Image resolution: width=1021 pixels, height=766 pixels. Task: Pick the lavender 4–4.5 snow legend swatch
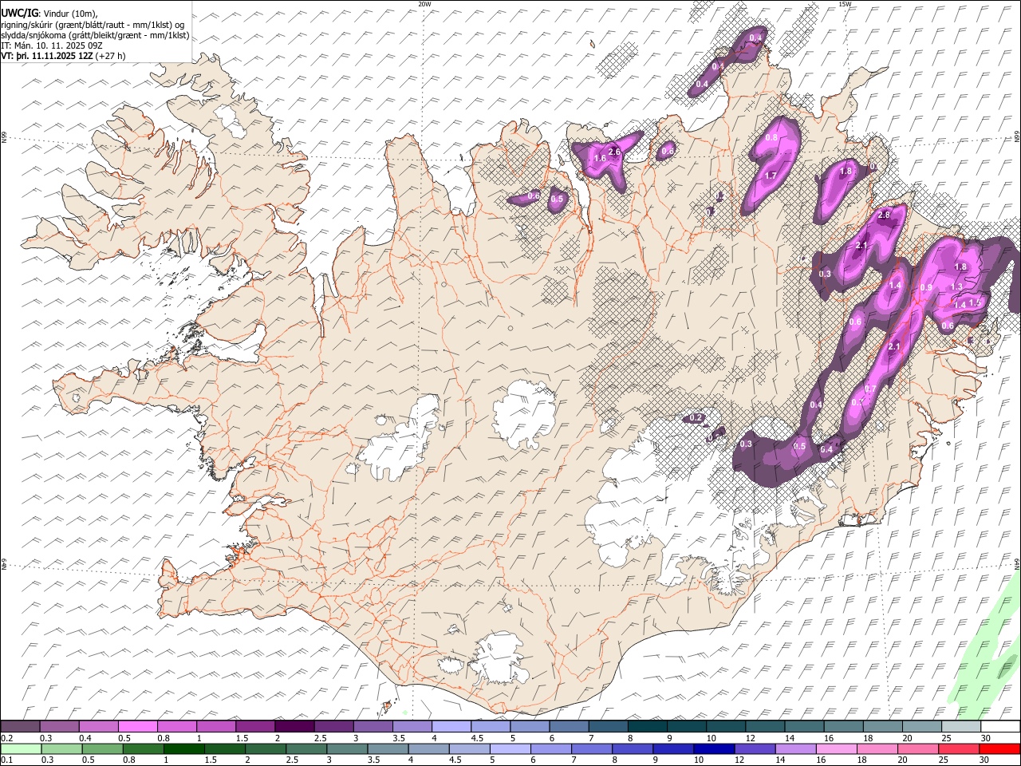(451, 727)
